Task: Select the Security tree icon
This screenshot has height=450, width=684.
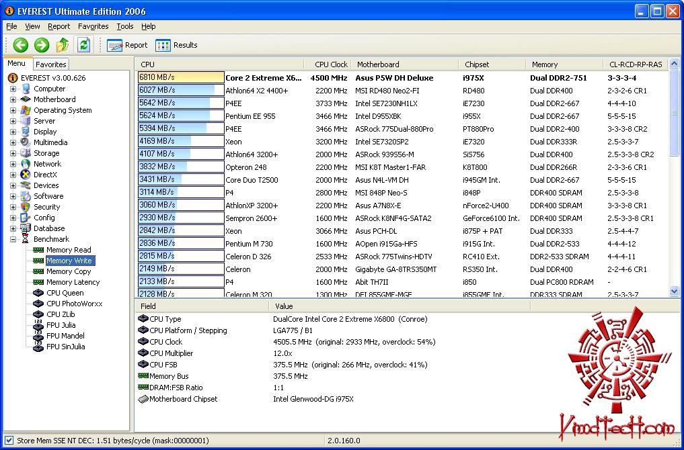Action: (26, 207)
